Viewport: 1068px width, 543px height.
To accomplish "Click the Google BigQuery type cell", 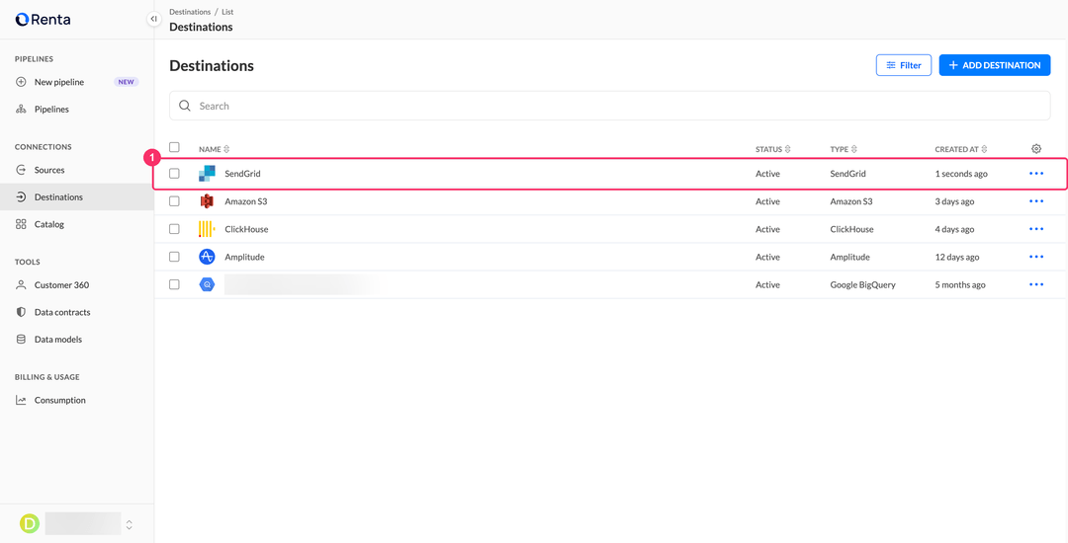I will [863, 284].
